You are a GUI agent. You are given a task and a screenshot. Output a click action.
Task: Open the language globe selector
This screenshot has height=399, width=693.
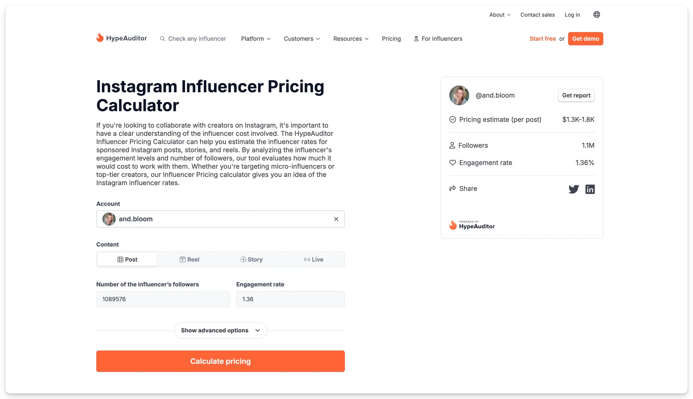tap(597, 14)
